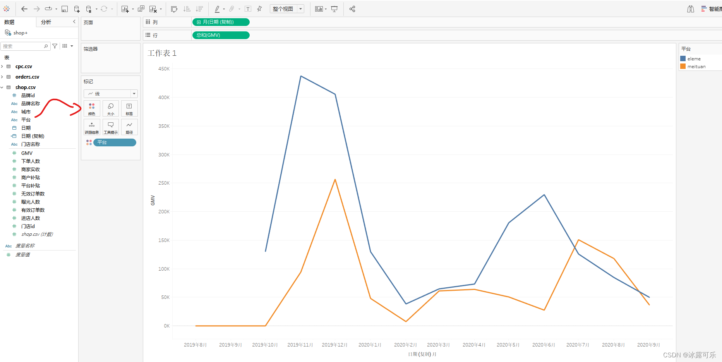Select the 品牌名称 field
This screenshot has height=362, width=722.
point(30,104)
